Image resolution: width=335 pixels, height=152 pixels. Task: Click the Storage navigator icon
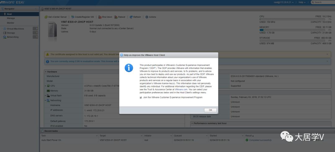pos(5,33)
